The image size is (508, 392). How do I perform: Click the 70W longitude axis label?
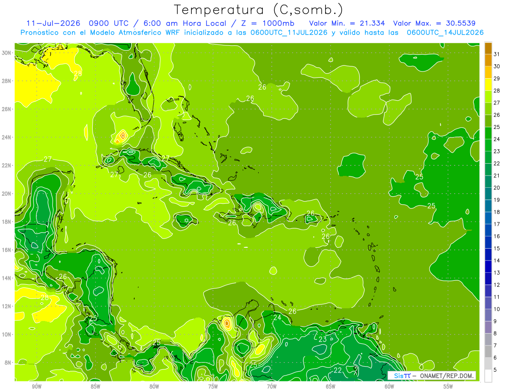tap(272, 387)
